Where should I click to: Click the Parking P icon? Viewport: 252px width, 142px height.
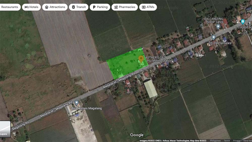pos(94,7)
